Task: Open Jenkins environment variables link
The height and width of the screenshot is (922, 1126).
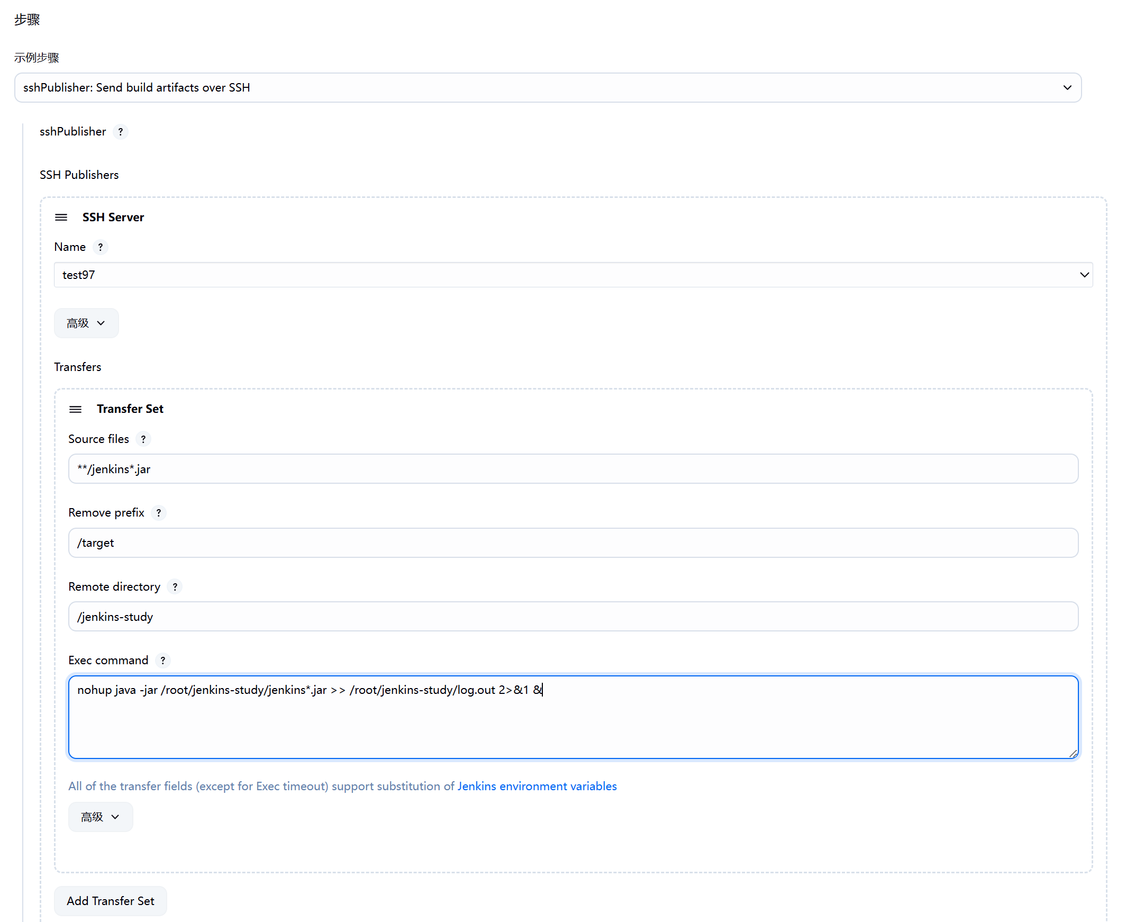Action: 537,787
